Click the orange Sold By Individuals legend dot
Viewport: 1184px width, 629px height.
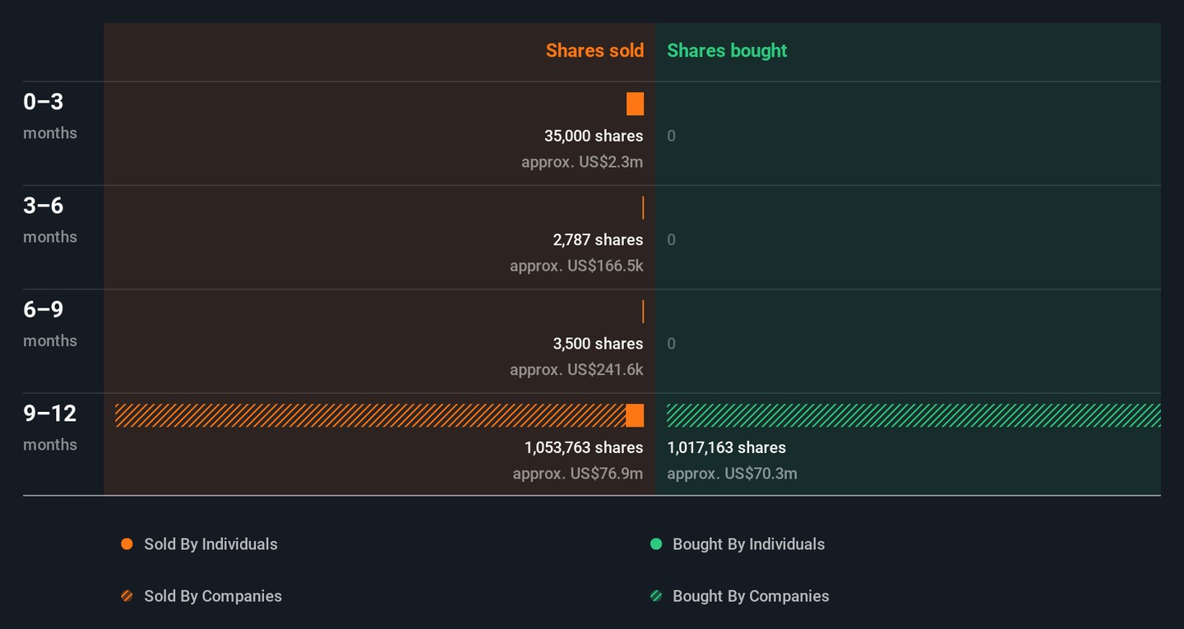127,544
